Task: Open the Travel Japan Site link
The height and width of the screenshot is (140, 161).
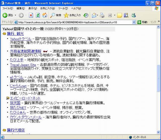Action: pos(23,65)
